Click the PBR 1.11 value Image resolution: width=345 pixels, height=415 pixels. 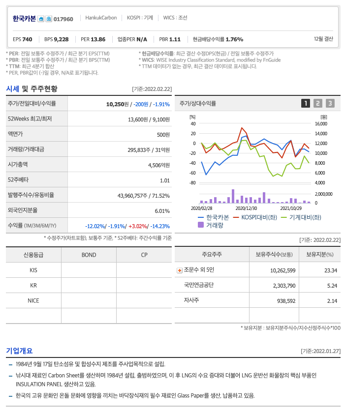coord(170,39)
